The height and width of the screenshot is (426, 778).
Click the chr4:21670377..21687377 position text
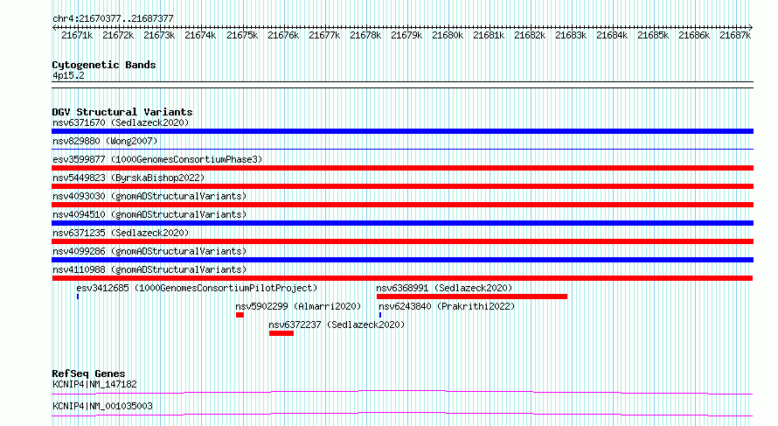(x=113, y=18)
